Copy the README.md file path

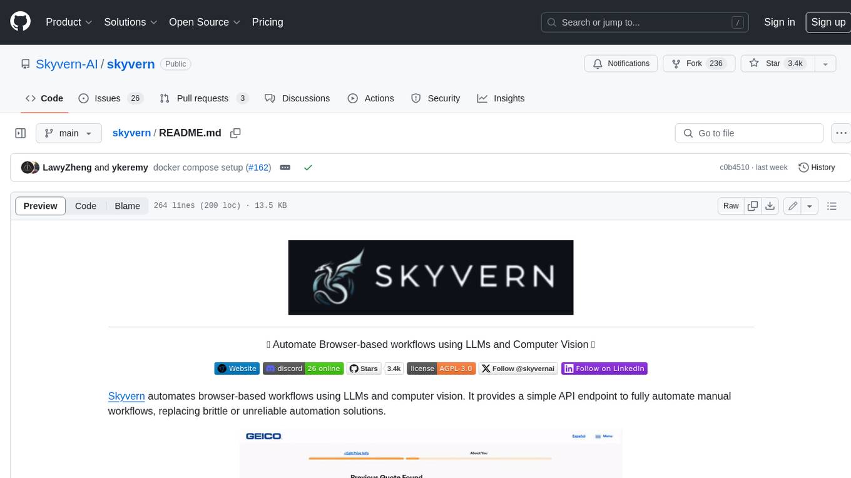[x=235, y=133]
